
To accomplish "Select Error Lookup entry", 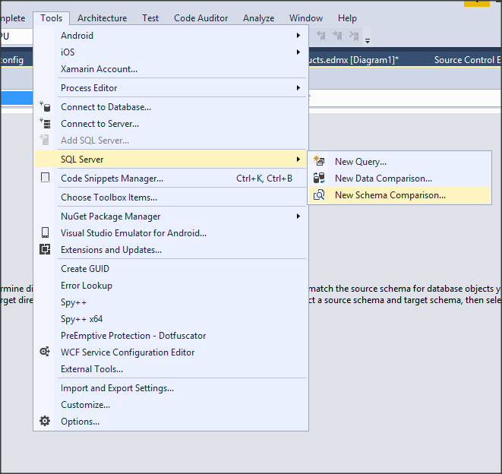I will pyautogui.click(x=171, y=286).
